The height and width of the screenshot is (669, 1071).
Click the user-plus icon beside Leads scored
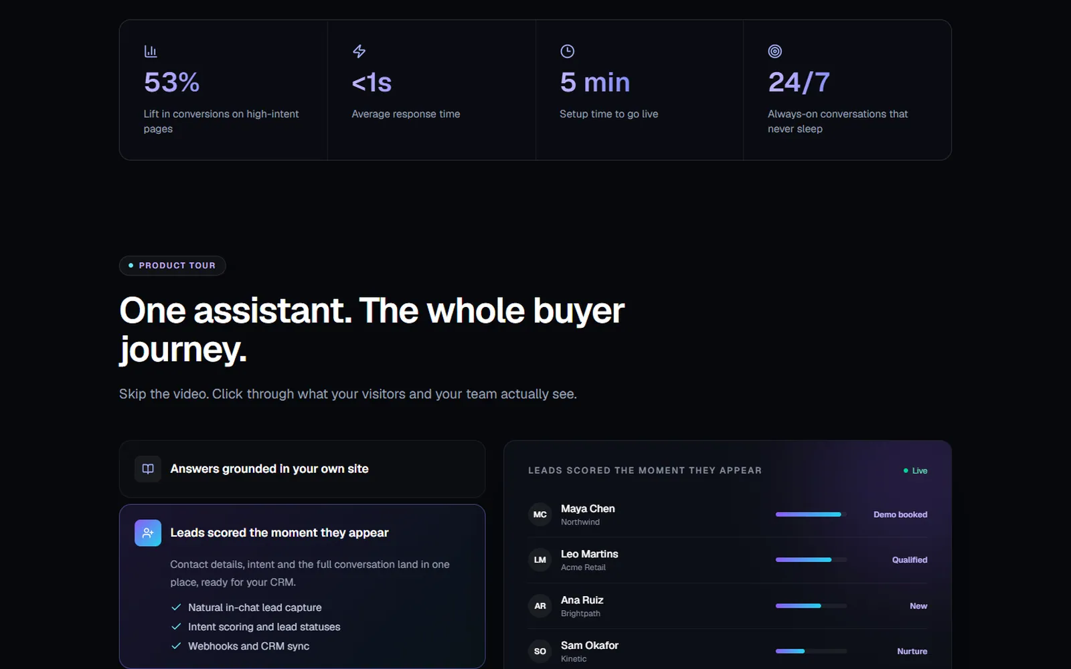coord(148,533)
